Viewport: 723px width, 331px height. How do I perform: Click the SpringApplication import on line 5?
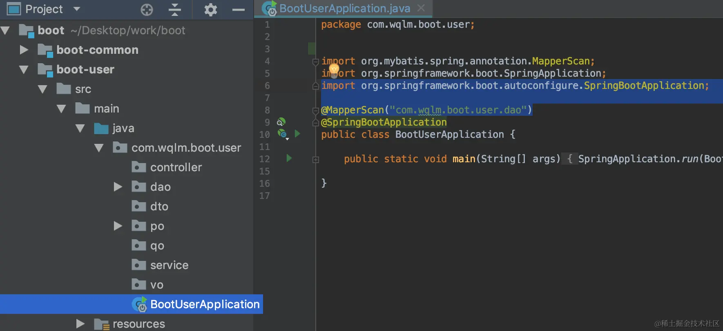[x=552, y=73]
